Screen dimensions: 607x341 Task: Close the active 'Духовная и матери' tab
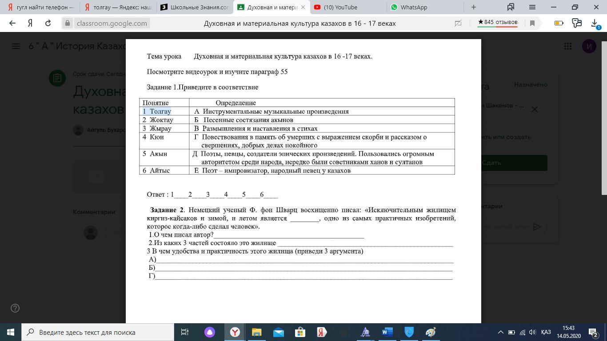pos(303,7)
